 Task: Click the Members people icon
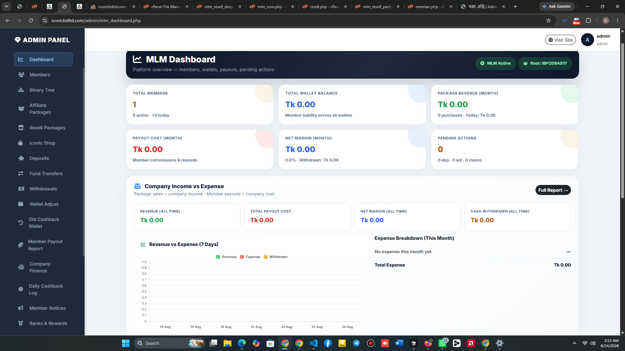(x=21, y=75)
